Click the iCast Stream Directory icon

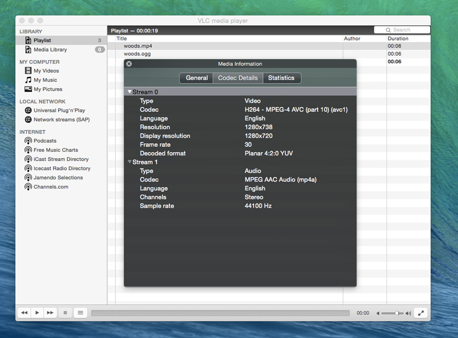point(28,159)
